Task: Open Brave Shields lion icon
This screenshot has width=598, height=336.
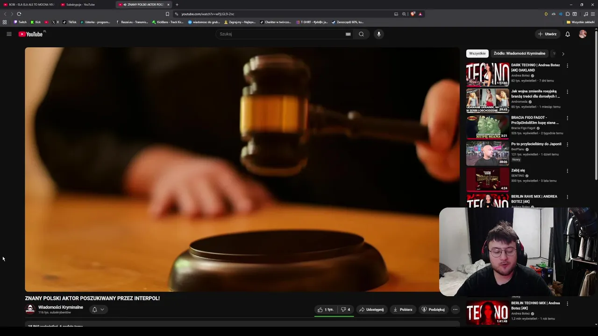Action: pyautogui.click(x=413, y=14)
